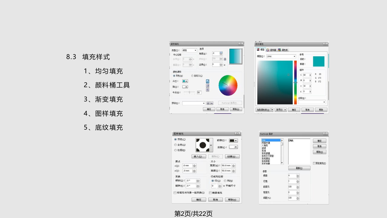This screenshot has height=218, width=387.
Task: Select the counterclockwise color path icon in 渐变填充
Action: (x=208, y=85)
